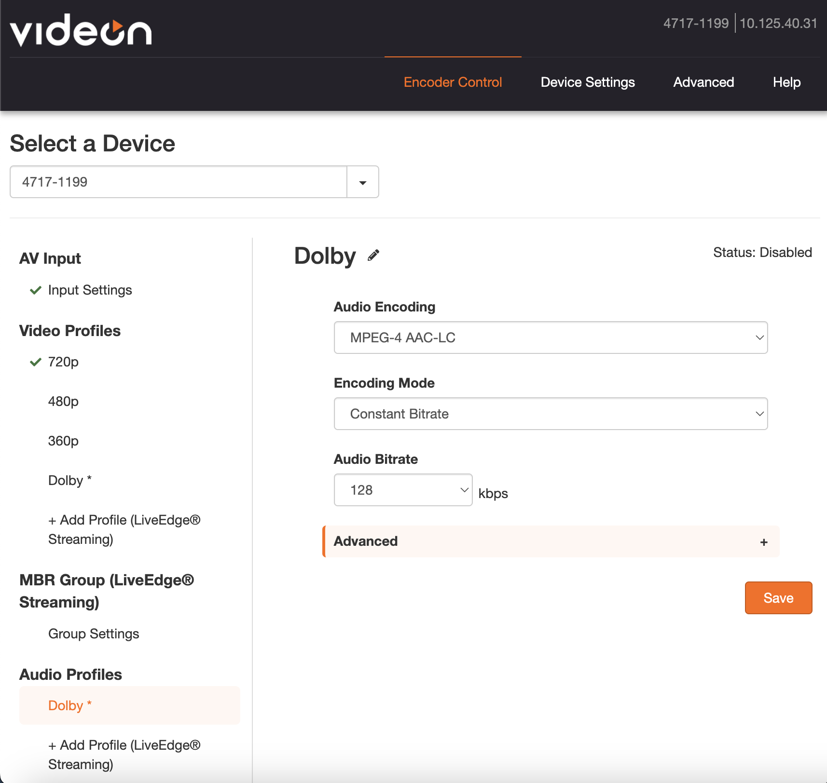Select the 480p video profile

(x=63, y=402)
